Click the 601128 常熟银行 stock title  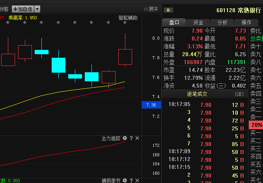point(239,10)
